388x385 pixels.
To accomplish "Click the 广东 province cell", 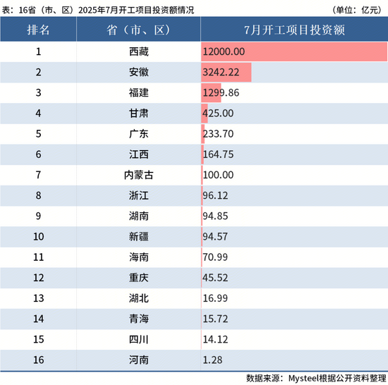I will tap(138, 134).
